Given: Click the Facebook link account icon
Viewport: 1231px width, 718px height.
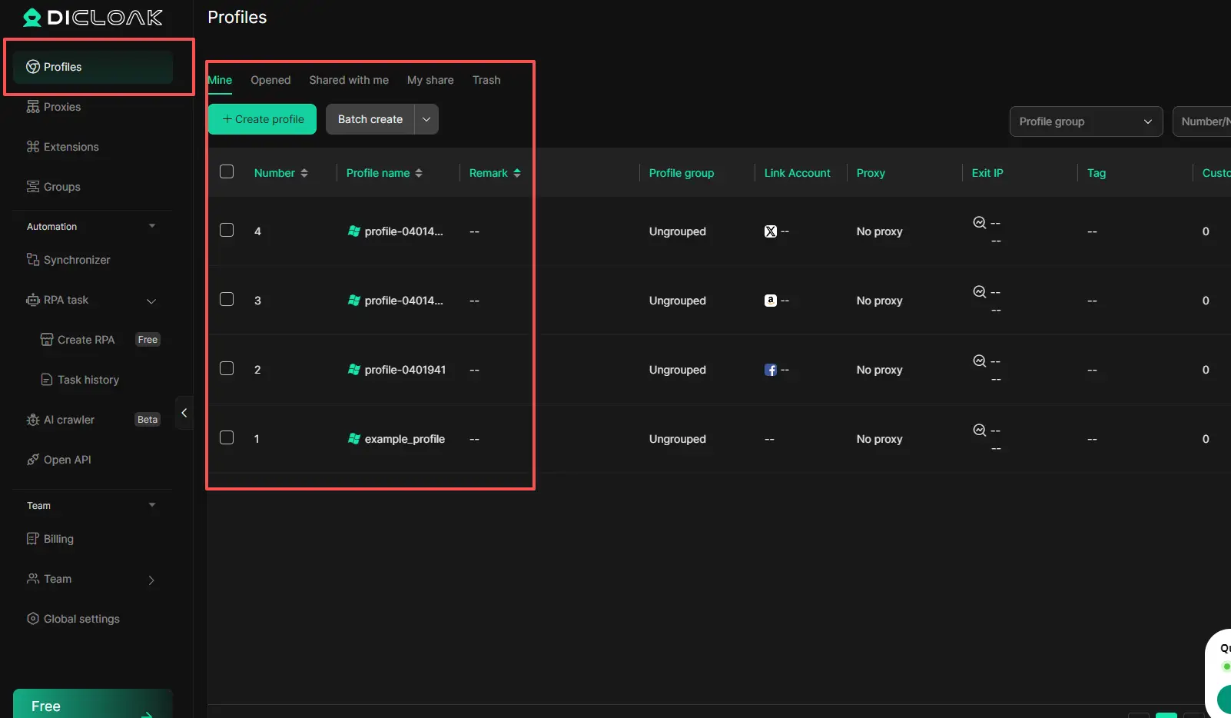Looking at the screenshot, I should tap(770, 370).
